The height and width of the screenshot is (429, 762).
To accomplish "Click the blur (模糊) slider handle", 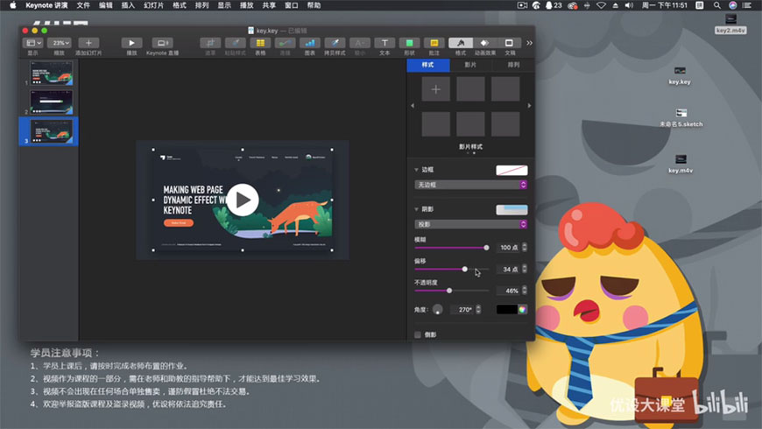I will coord(486,248).
